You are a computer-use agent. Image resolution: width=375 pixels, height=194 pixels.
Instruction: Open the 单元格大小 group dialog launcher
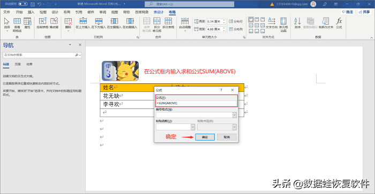coord(244,37)
